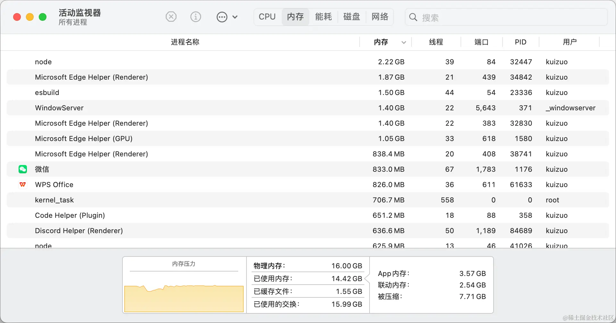
Task: Select Microsoft Edge Helper (GPU) row
Action: click(308, 138)
